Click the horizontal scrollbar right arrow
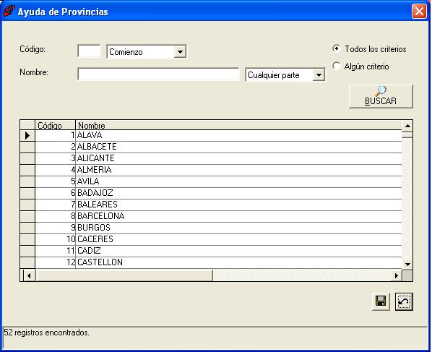This screenshot has height=352, width=432. point(397,275)
